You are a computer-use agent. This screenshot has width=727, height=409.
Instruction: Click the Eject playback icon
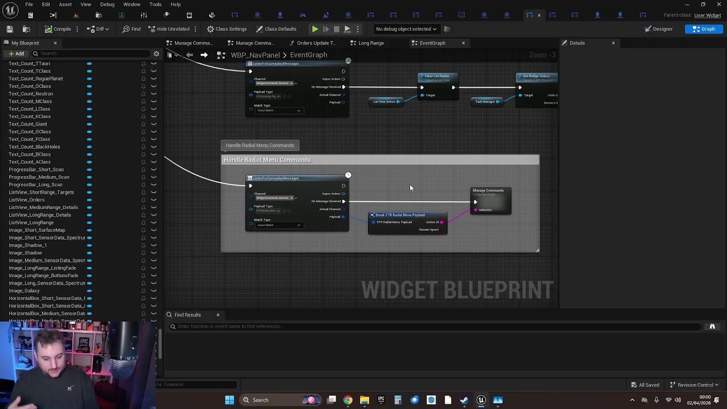click(347, 29)
